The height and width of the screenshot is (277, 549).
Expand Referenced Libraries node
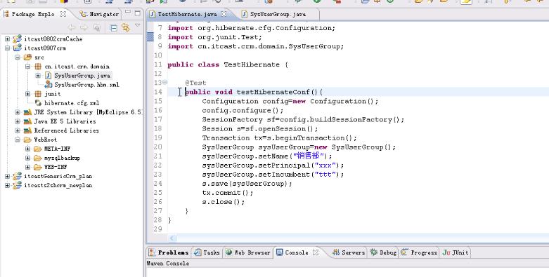[18, 130]
